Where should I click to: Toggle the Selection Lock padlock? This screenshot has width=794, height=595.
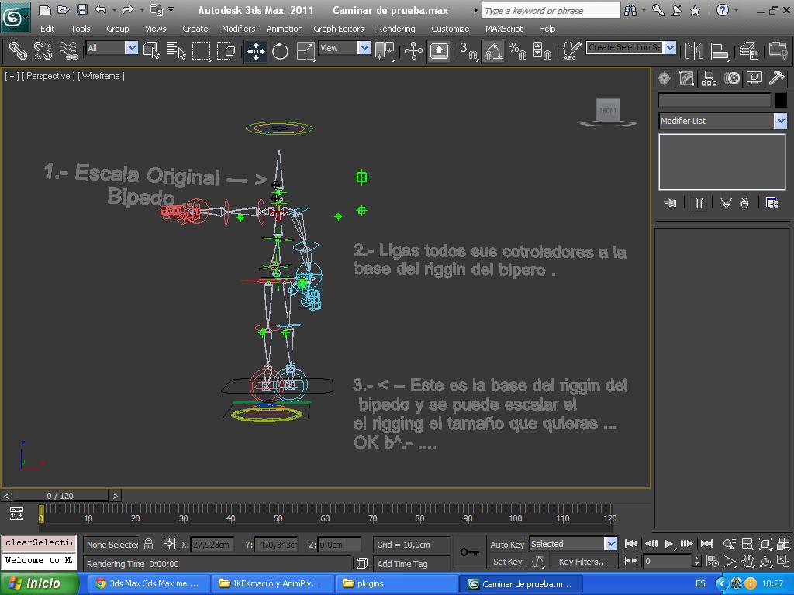pyautogui.click(x=149, y=544)
